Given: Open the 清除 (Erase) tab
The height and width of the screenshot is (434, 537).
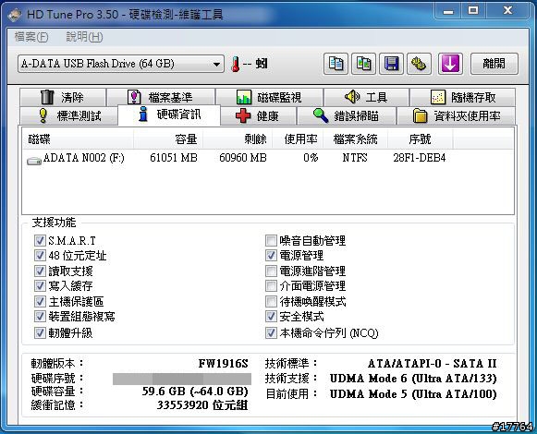Looking at the screenshot, I should (63, 97).
